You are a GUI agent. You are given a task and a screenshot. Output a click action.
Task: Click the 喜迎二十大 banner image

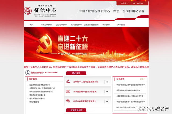pos(86,45)
